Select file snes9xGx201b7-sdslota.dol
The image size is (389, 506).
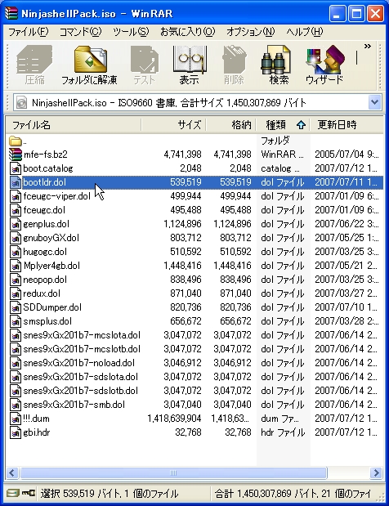pyautogui.click(x=80, y=377)
